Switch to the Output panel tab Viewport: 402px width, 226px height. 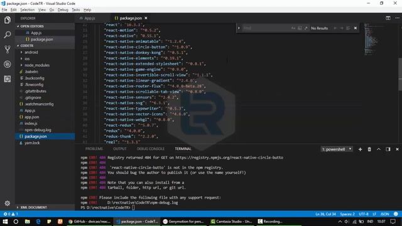[120, 149]
